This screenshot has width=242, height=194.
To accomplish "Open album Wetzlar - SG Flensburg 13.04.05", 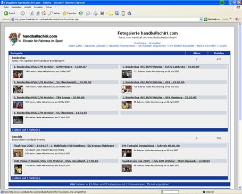I will click(x=51, y=112).
